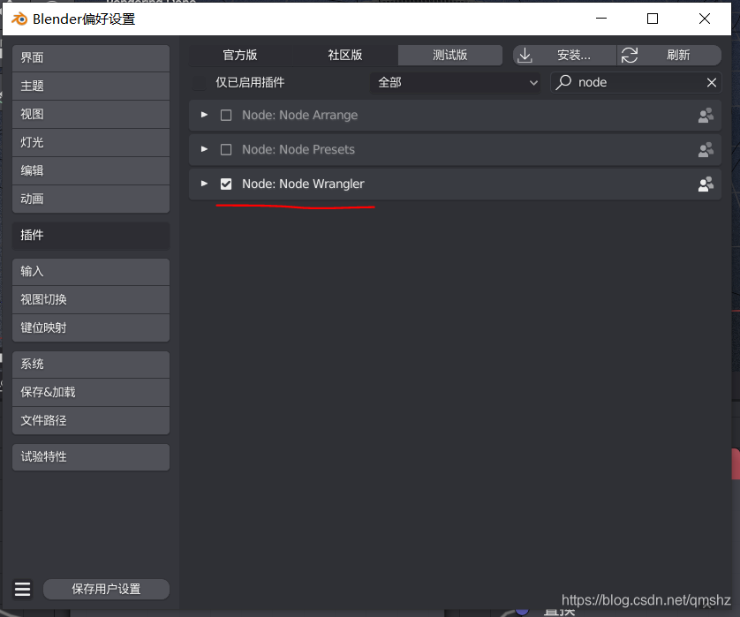Select the 插件 preferences section
740x617 pixels.
coord(91,236)
